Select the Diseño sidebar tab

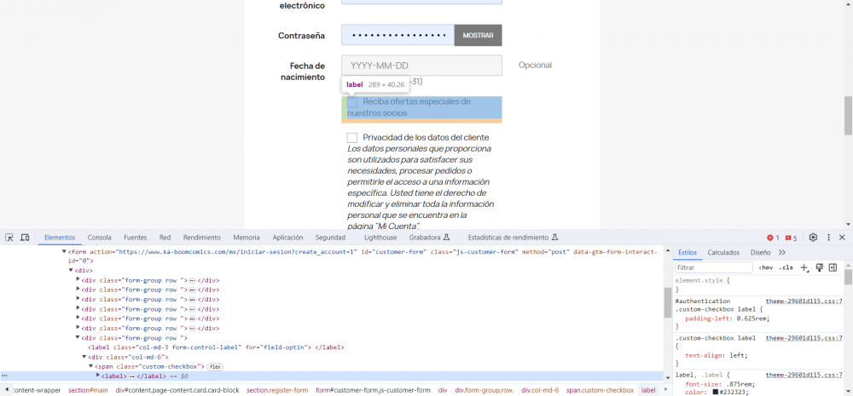pyautogui.click(x=761, y=253)
